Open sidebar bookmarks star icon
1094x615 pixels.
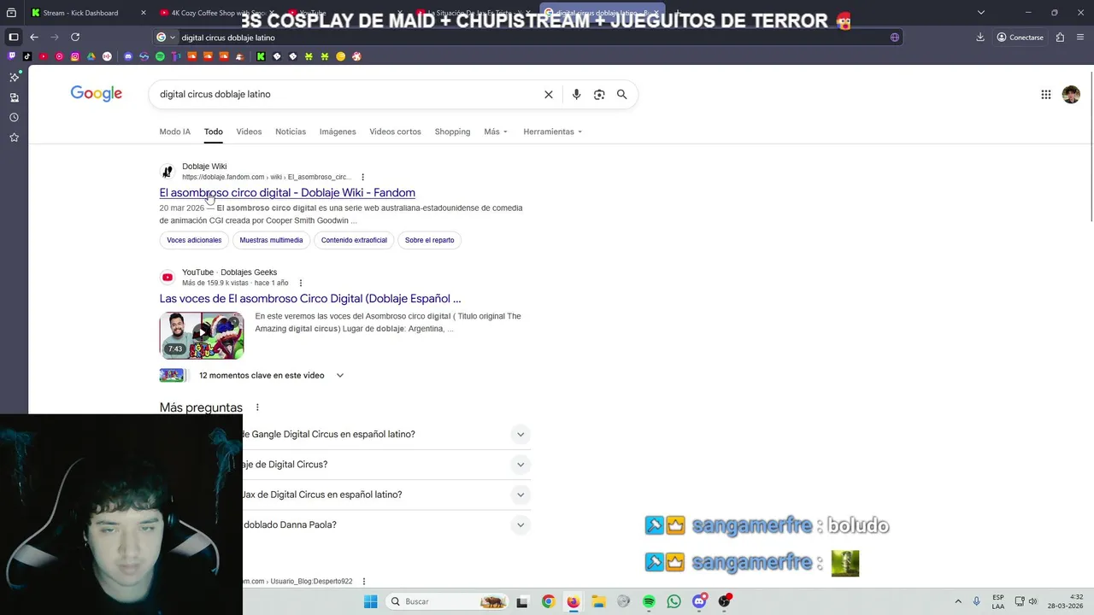14,138
